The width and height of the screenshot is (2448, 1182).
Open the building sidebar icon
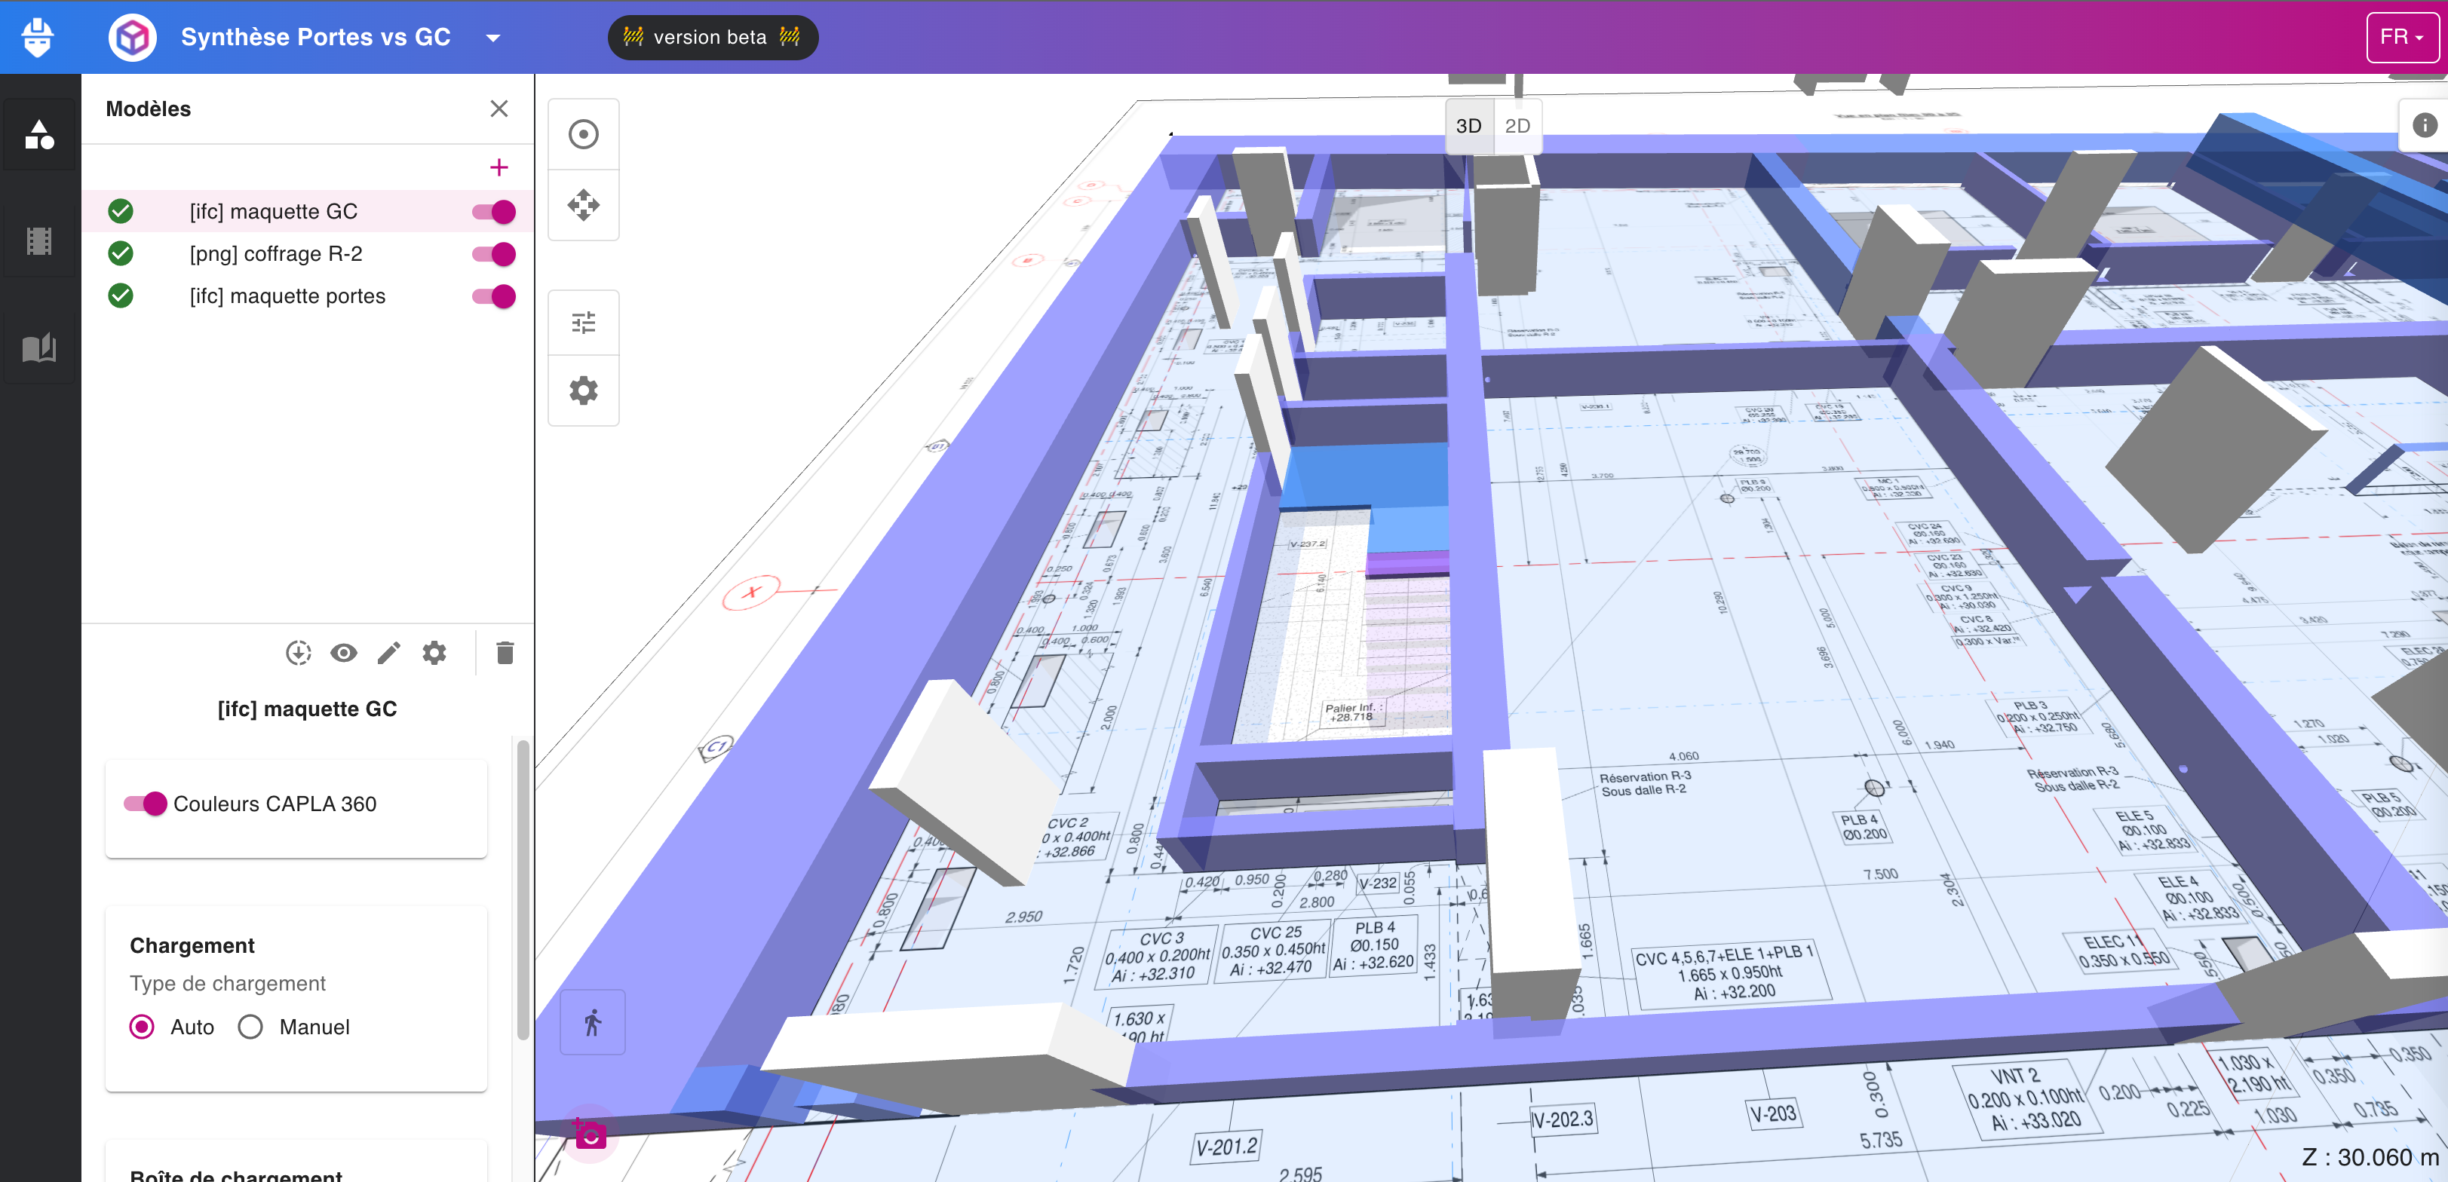(x=39, y=241)
